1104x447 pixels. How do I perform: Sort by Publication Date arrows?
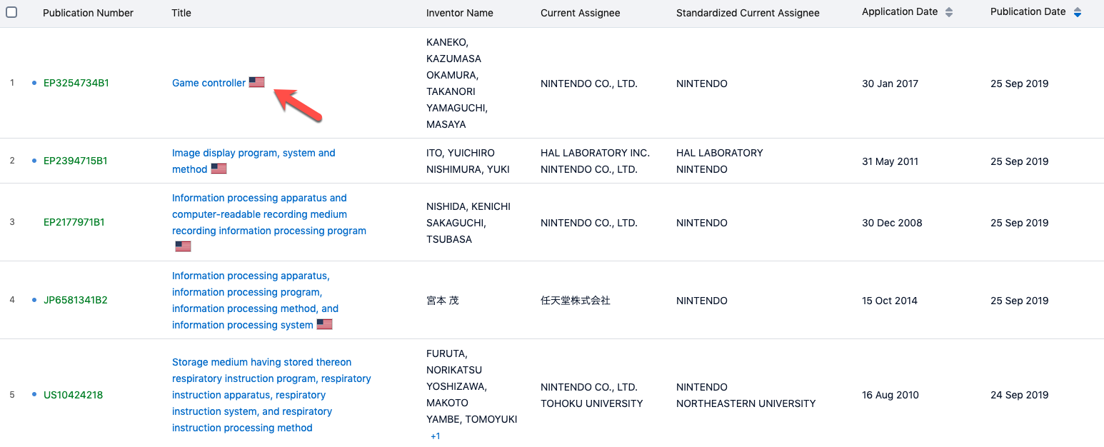pyautogui.click(x=1077, y=12)
